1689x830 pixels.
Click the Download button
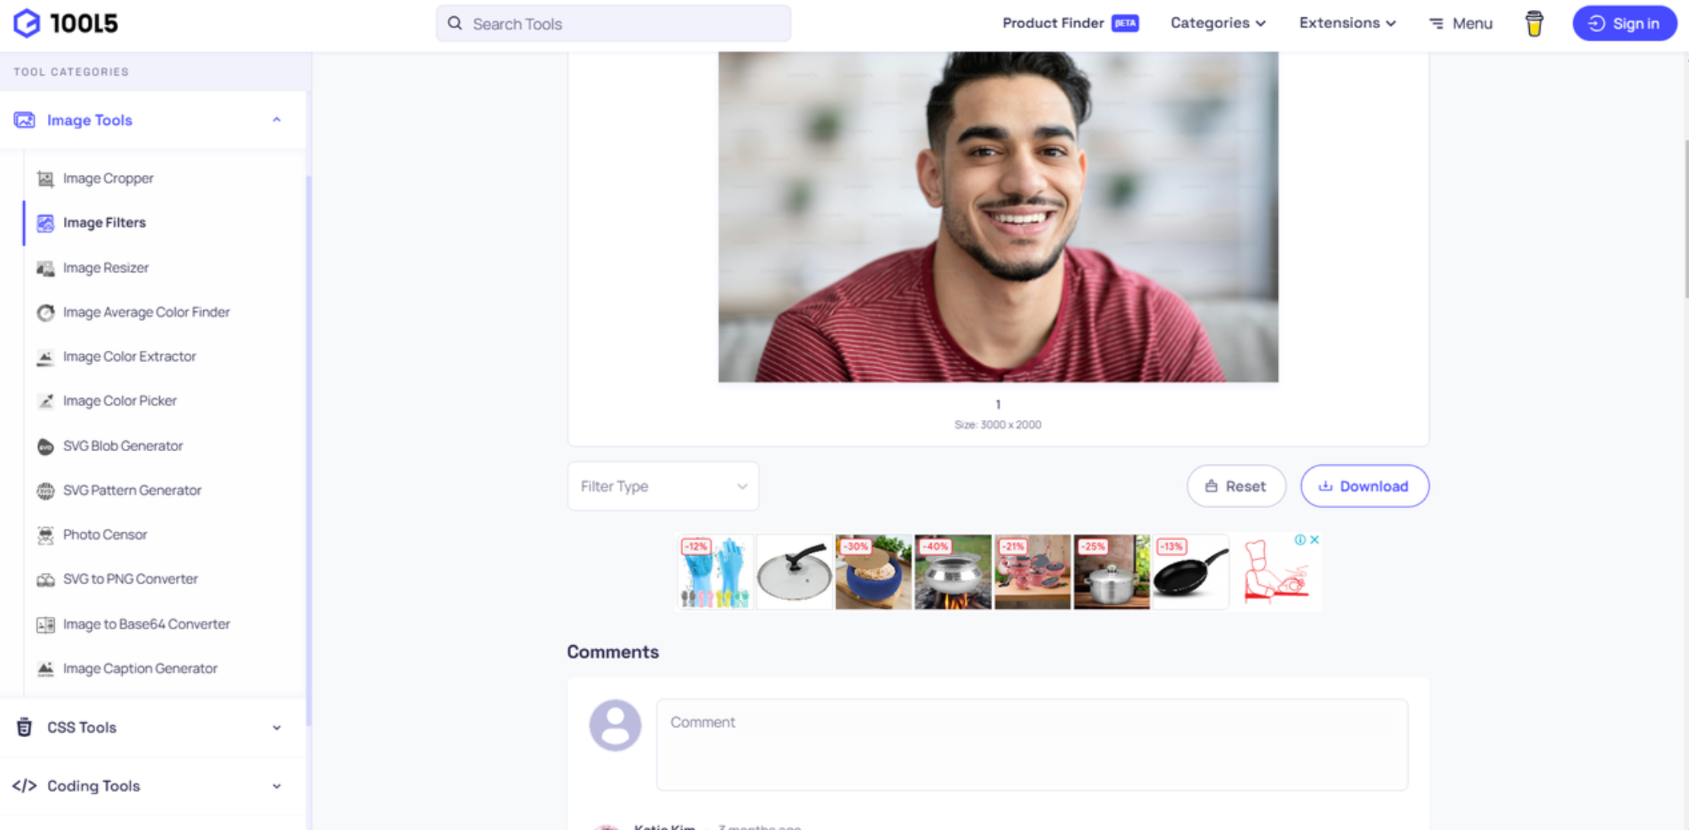1364,485
